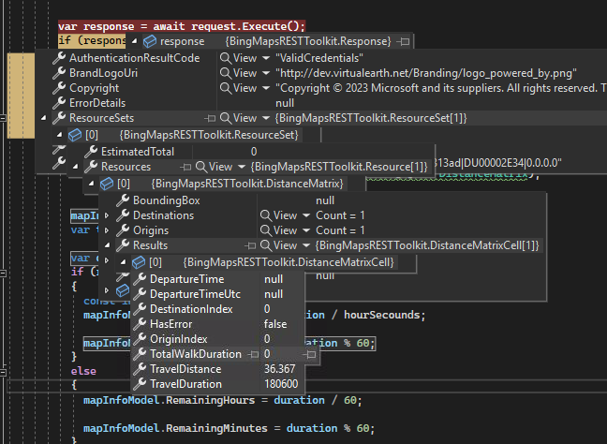This screenshot has width=607, height=444.
Task: Open visualizer dropdown arrow for ResourceSets
Action: point(266,118)
